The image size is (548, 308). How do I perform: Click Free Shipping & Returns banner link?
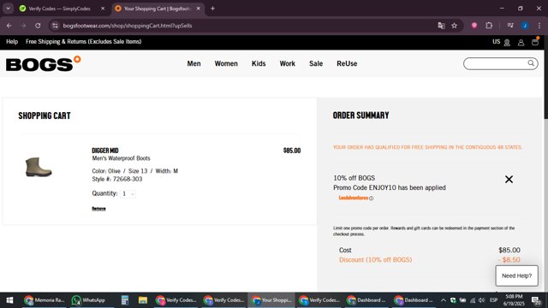84,42
